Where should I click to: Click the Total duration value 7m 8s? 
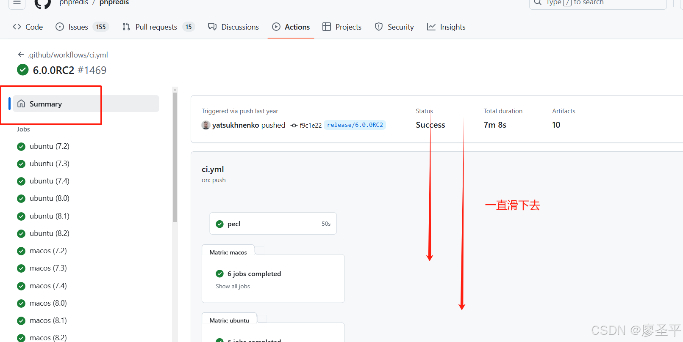[495, 125]
